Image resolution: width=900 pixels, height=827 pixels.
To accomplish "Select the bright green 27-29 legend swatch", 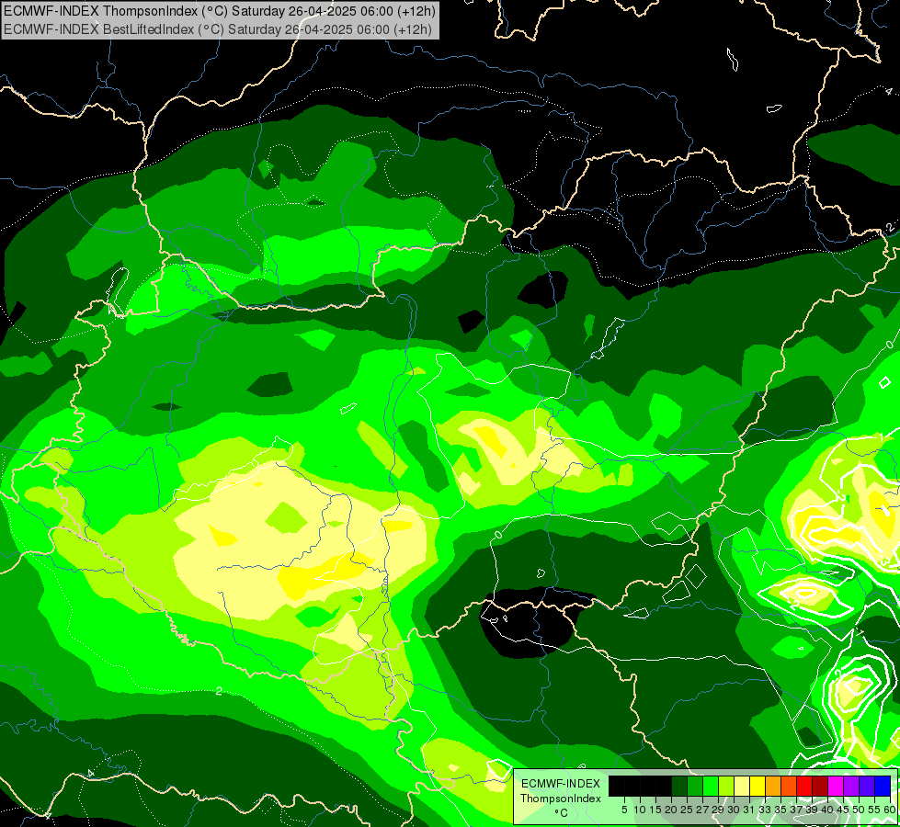I will (x=710, y=786).
